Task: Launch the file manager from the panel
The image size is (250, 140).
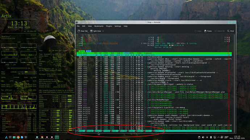Action: (x=14, y=137)
